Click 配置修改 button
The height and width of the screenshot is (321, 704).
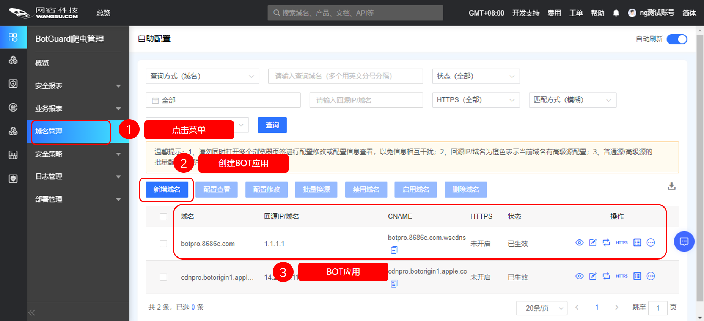(x=267, y=190)
